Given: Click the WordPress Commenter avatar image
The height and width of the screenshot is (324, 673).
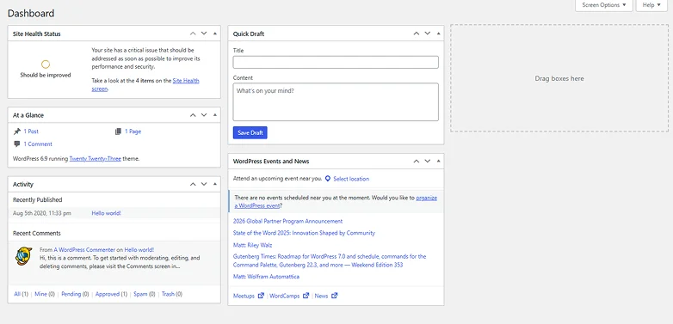Looking at the screenshot, I should coord(23,256).
